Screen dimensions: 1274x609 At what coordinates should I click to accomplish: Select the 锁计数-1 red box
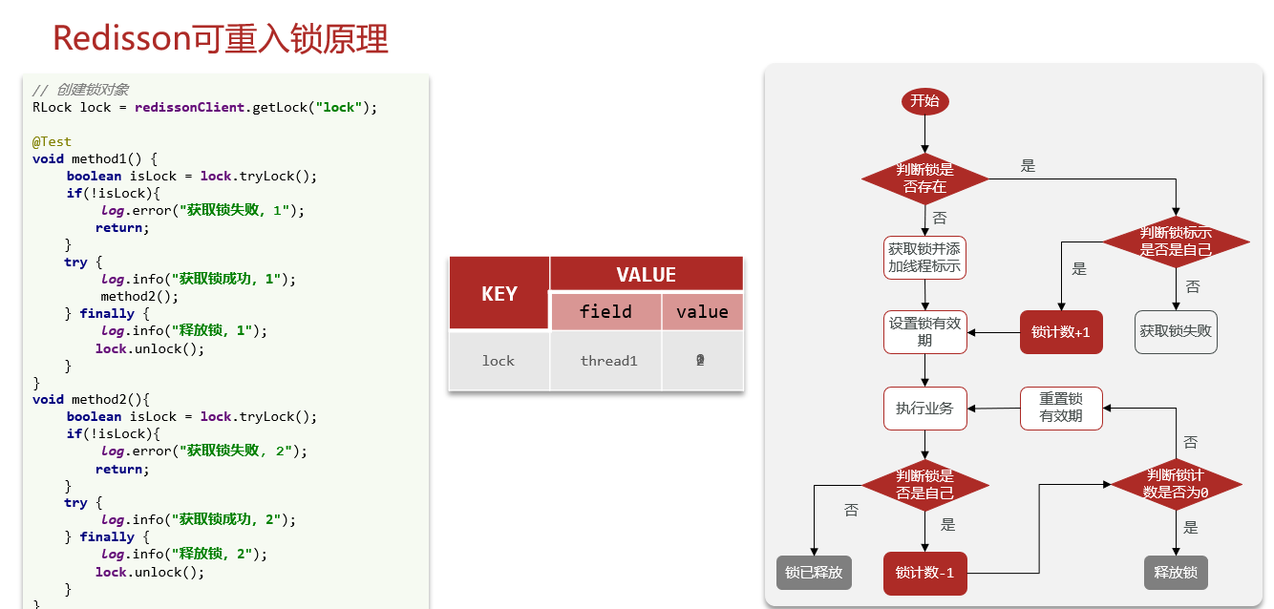[x=924, y=574]
